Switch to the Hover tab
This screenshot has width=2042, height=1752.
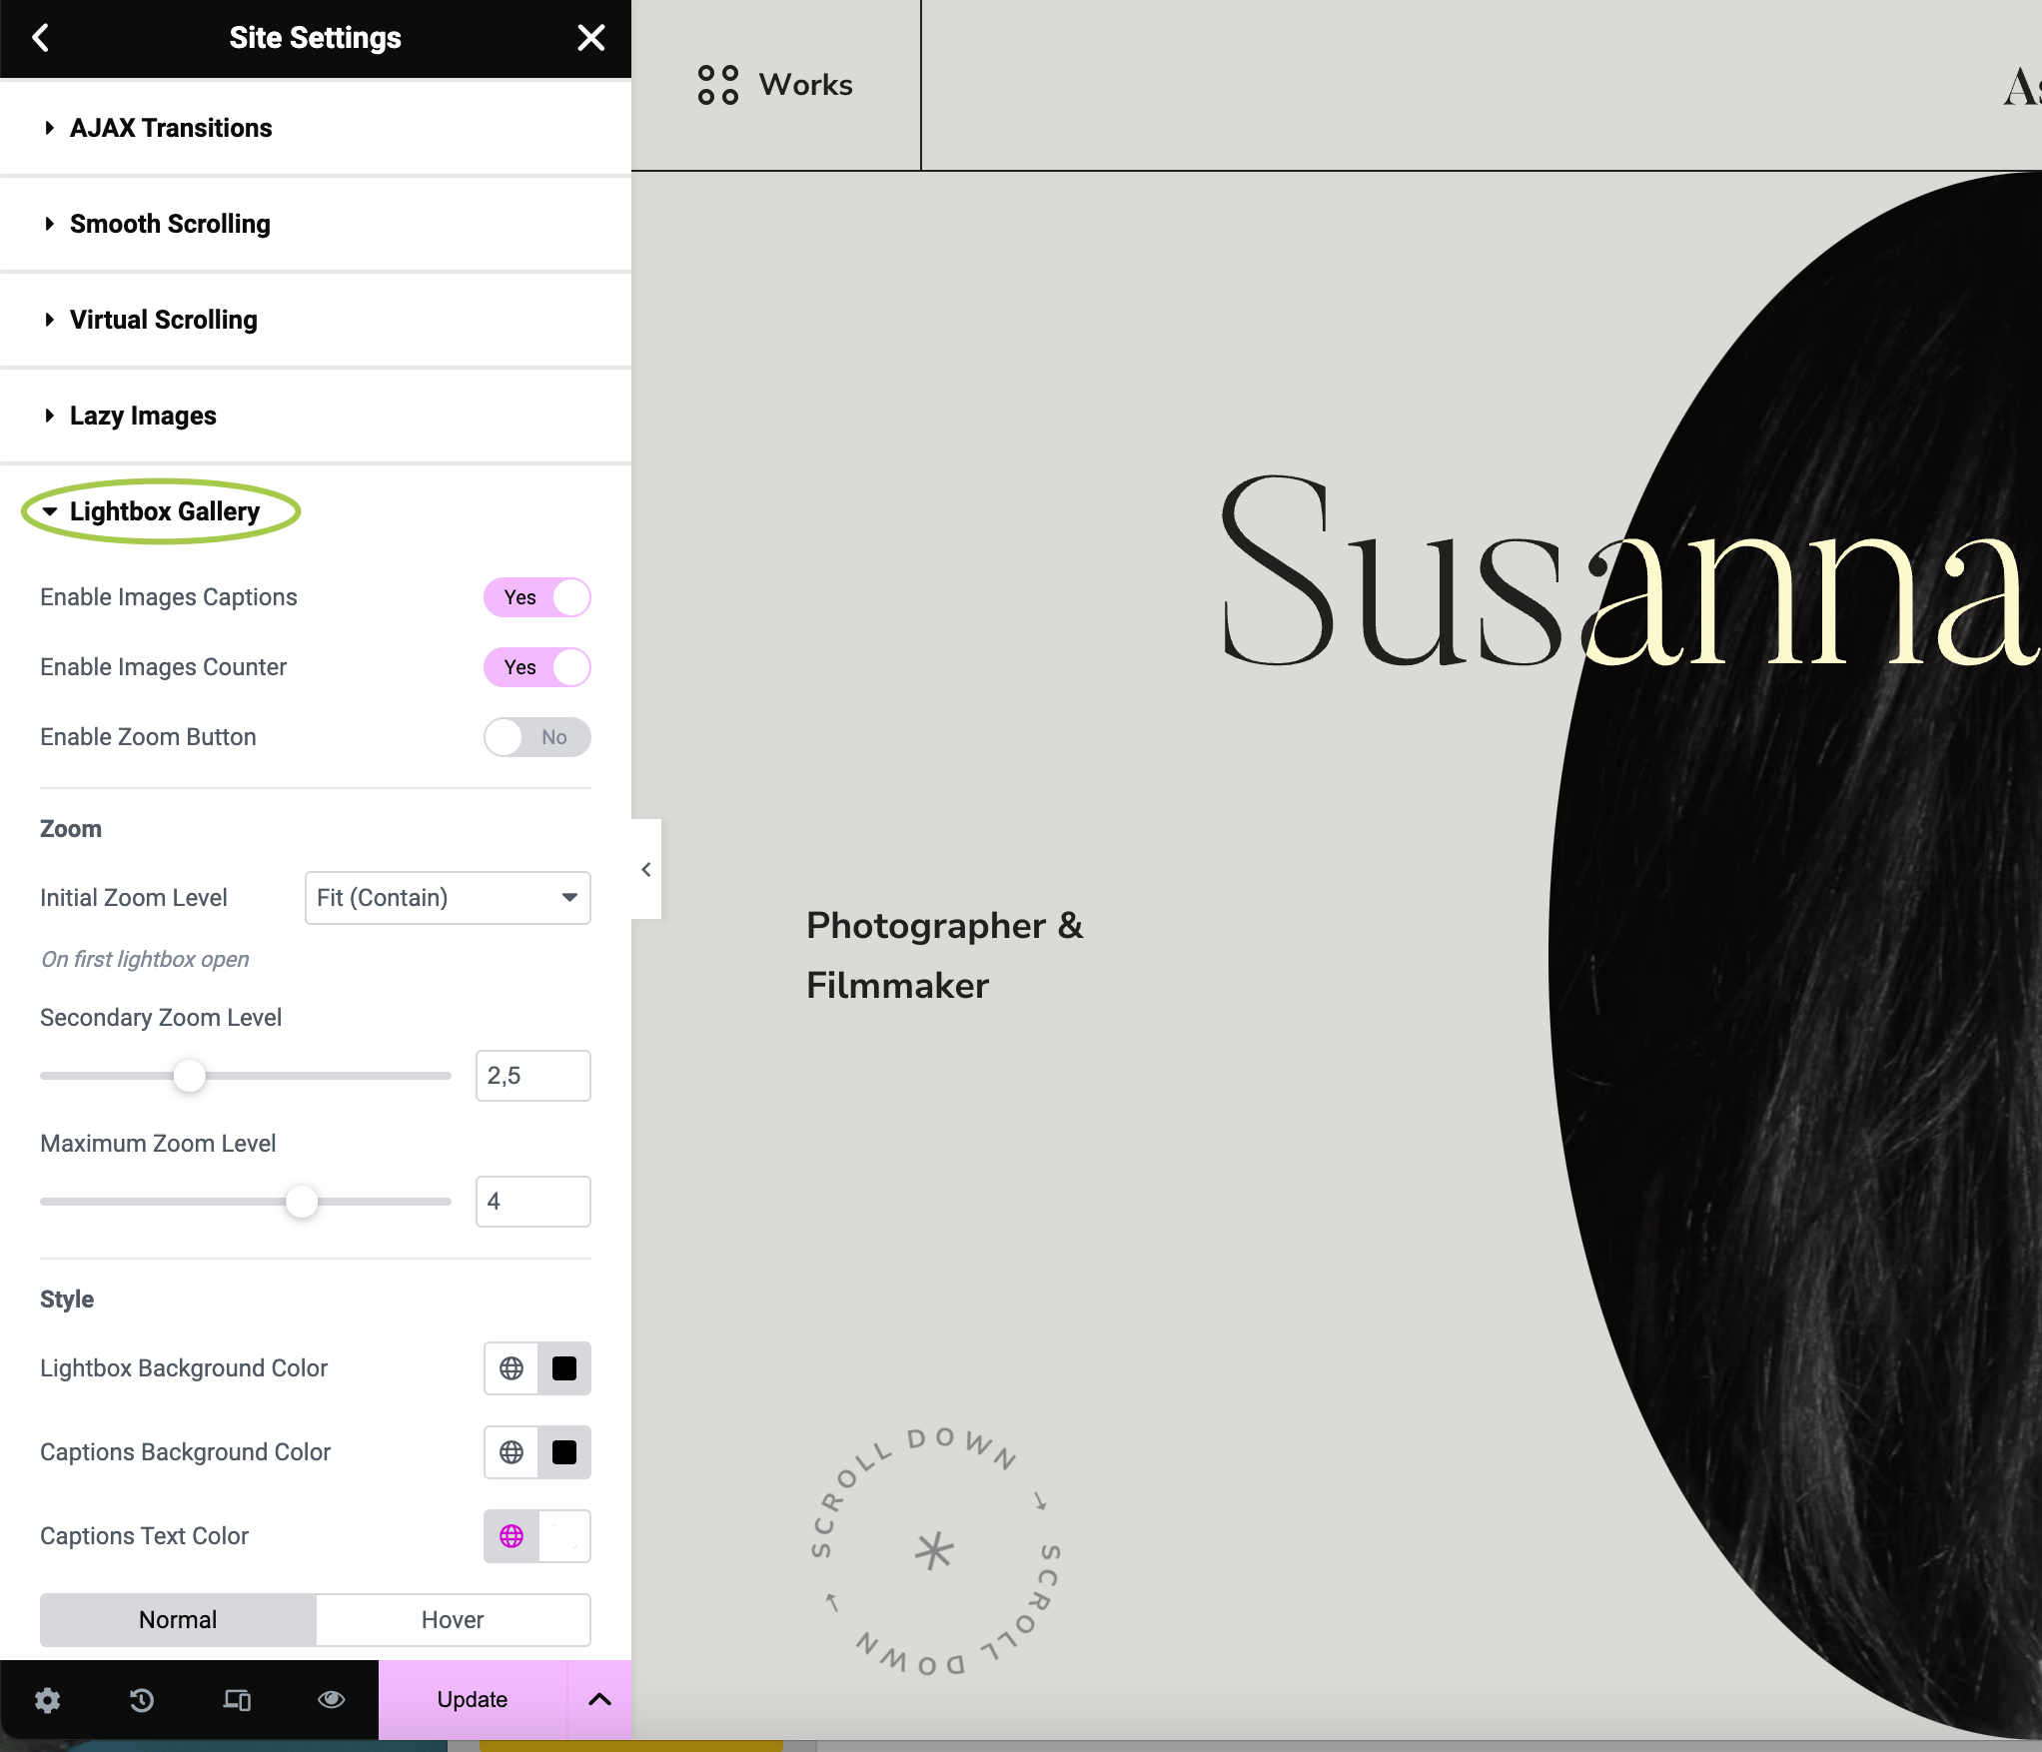[453, 1620]
